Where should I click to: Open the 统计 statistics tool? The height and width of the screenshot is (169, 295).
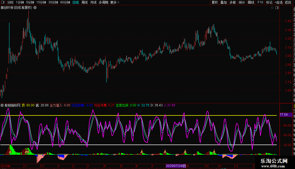pyautogui.click(x=242, y=2)
